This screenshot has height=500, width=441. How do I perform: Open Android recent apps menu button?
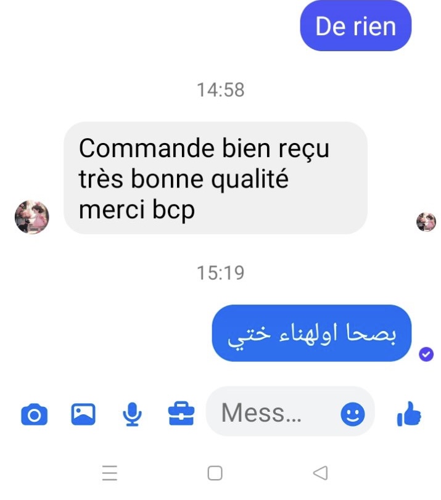(x=110, y=473)
